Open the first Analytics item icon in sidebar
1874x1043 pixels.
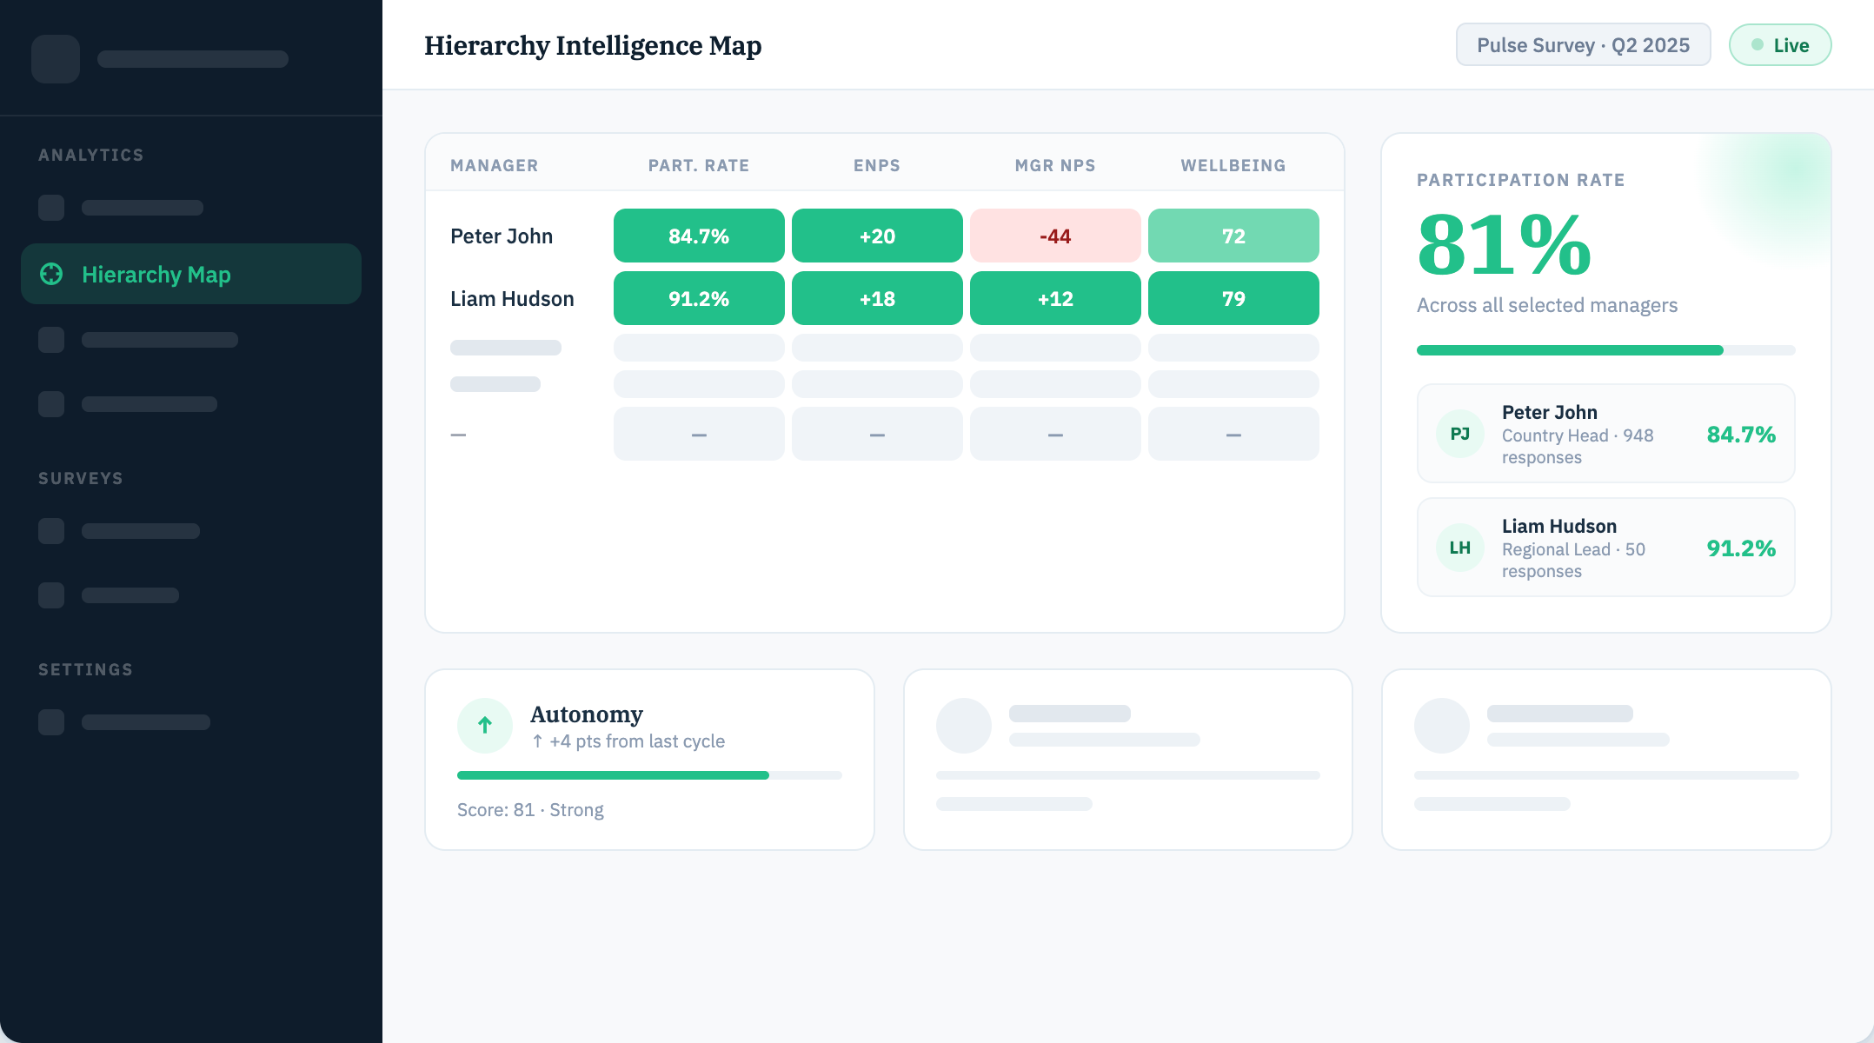(x=50, y=208)
